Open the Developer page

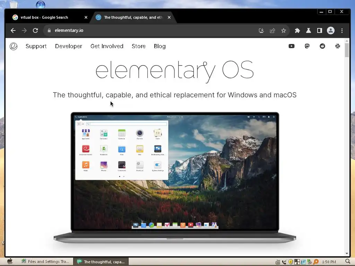click(69, 46)
